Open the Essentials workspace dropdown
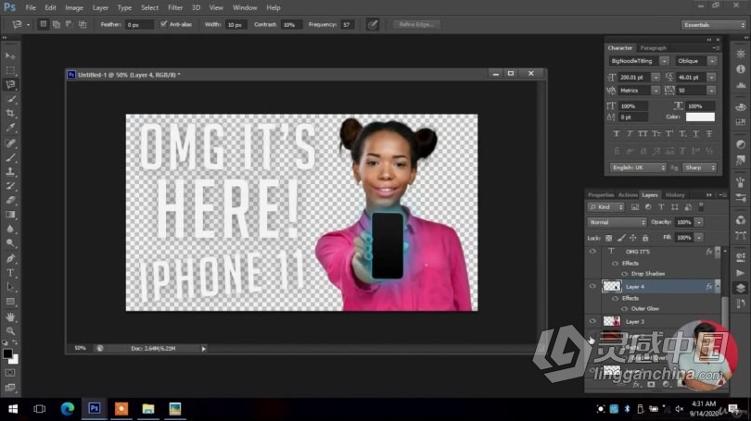This screenshot has width=751, height=421. (x=714, y=25)
